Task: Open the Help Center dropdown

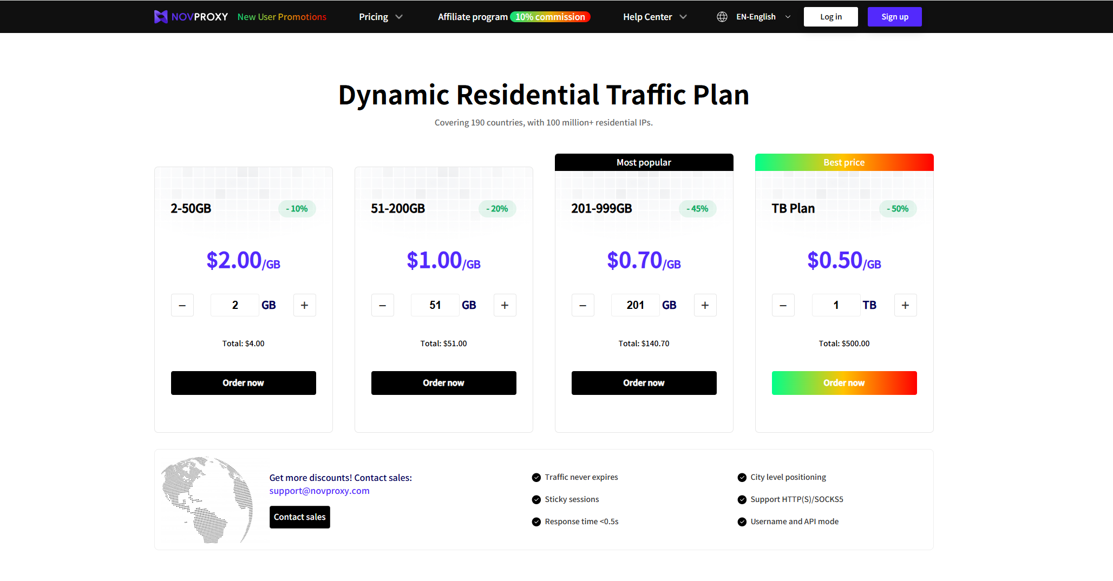Action: click(654, 17)
